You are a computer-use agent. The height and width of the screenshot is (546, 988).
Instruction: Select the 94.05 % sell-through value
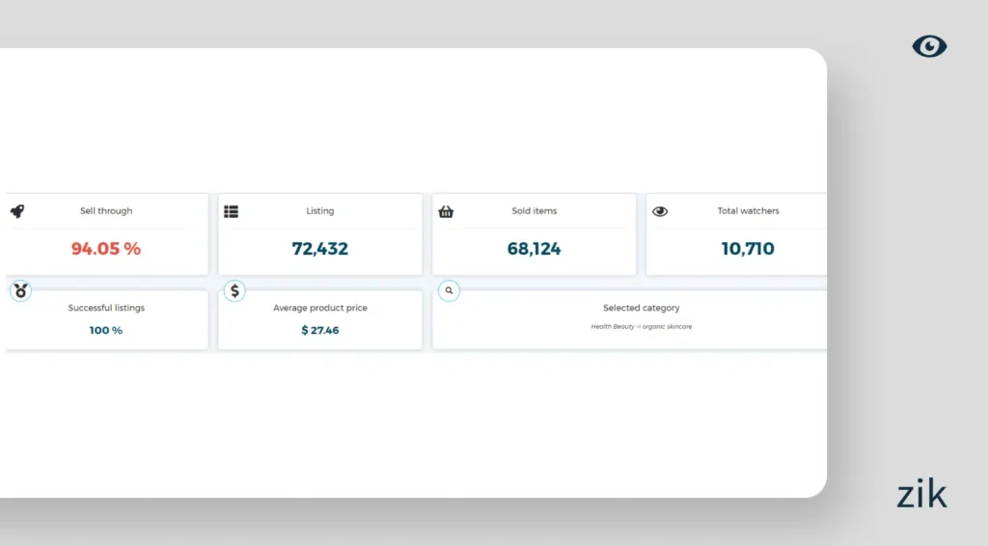pos(106,249)
